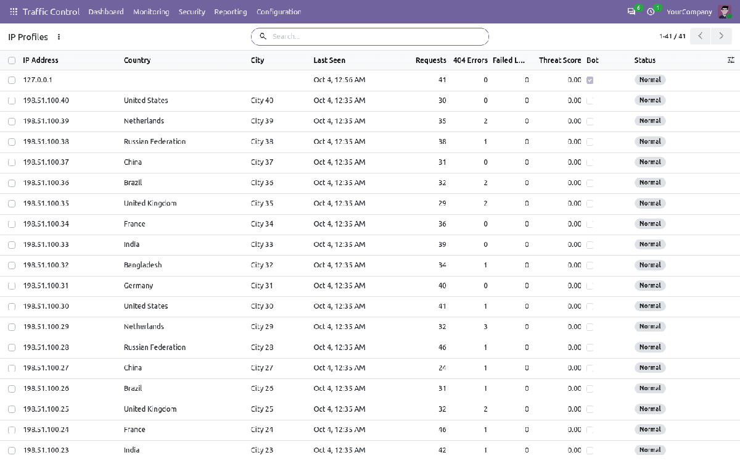The width and height of the screenshot is (740, 463).
Task: Open the Dashboard link
Action: click(106, 12)
